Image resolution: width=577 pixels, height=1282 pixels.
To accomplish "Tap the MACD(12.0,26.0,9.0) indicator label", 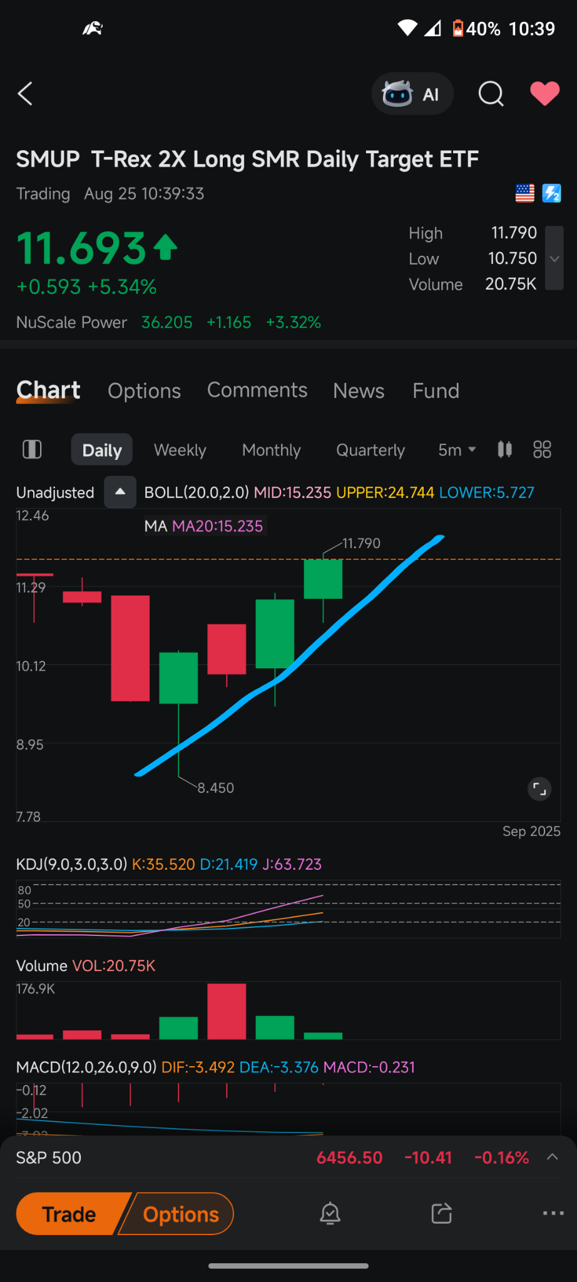I will (86, 1067).
